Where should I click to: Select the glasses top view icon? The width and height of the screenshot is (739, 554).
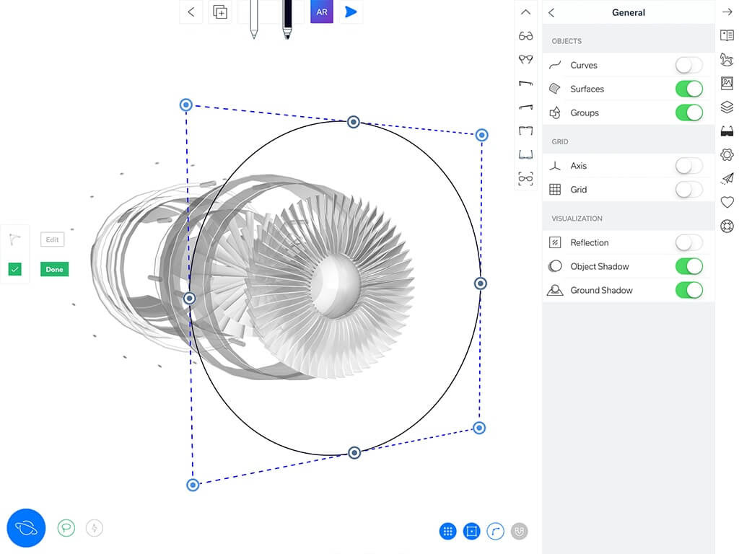(525, 131)
